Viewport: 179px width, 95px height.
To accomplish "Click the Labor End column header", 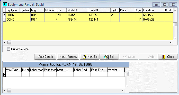I will 82,70.
